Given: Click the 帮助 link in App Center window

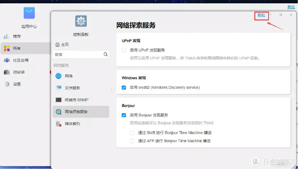Looking at the screenshot, I should click(x=291, y=7).
